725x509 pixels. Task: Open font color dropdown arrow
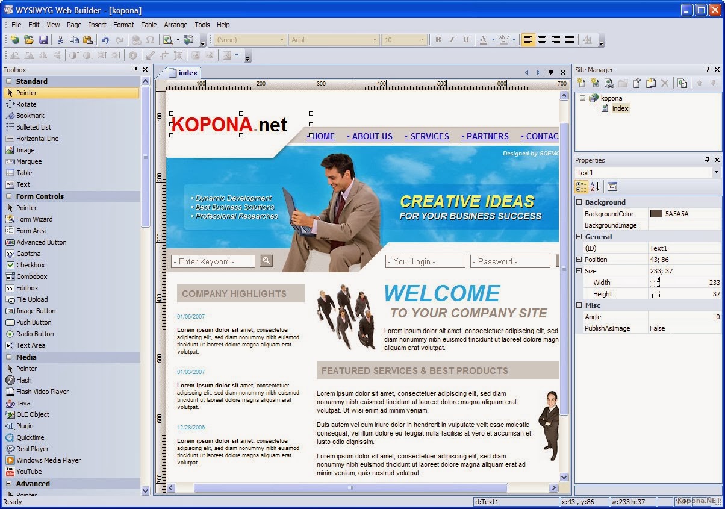pos(493,40)
